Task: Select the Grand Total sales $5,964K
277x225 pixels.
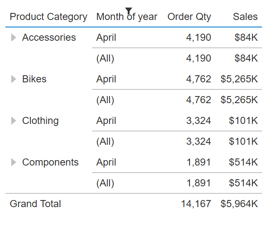Action: (239, 204)
